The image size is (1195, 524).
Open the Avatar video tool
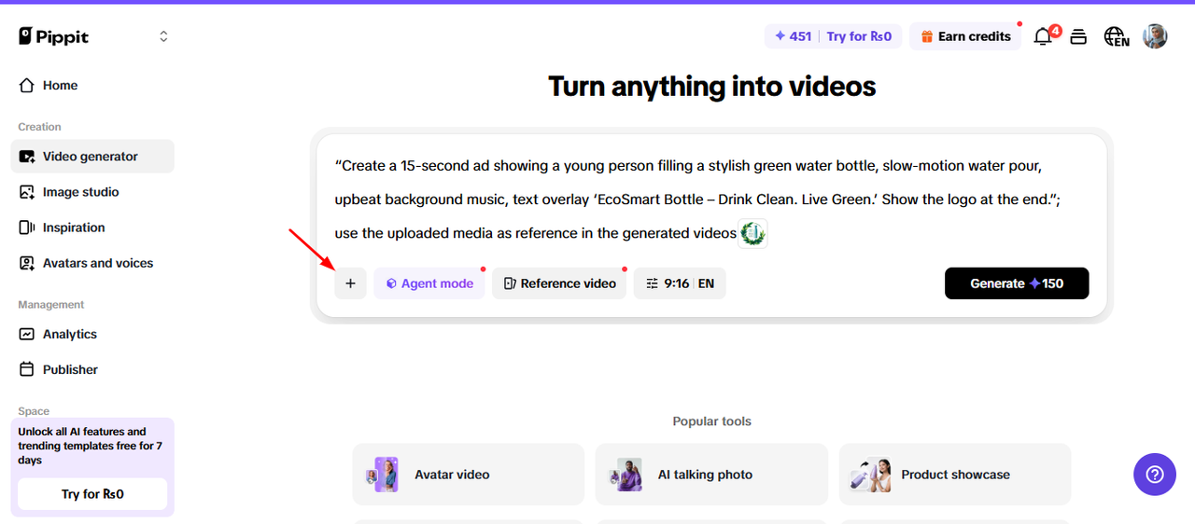[x=469, y=475]
